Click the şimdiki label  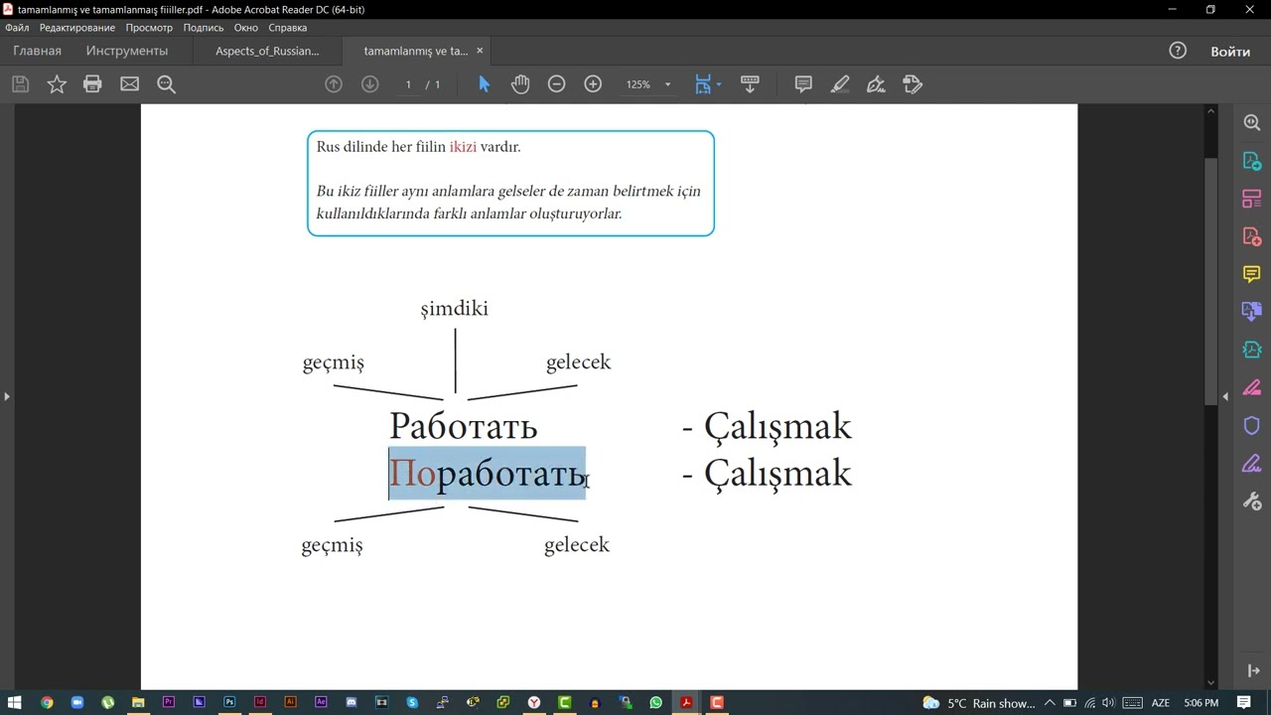pos(454,309)
